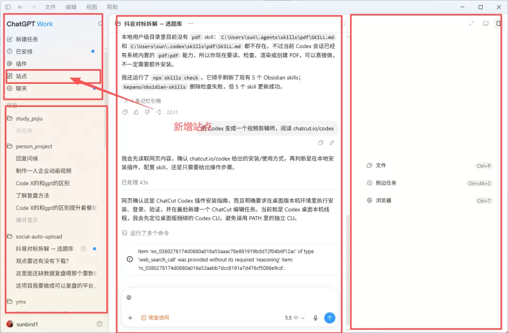Click the conversation vertical scrollbar

point(348,269)
